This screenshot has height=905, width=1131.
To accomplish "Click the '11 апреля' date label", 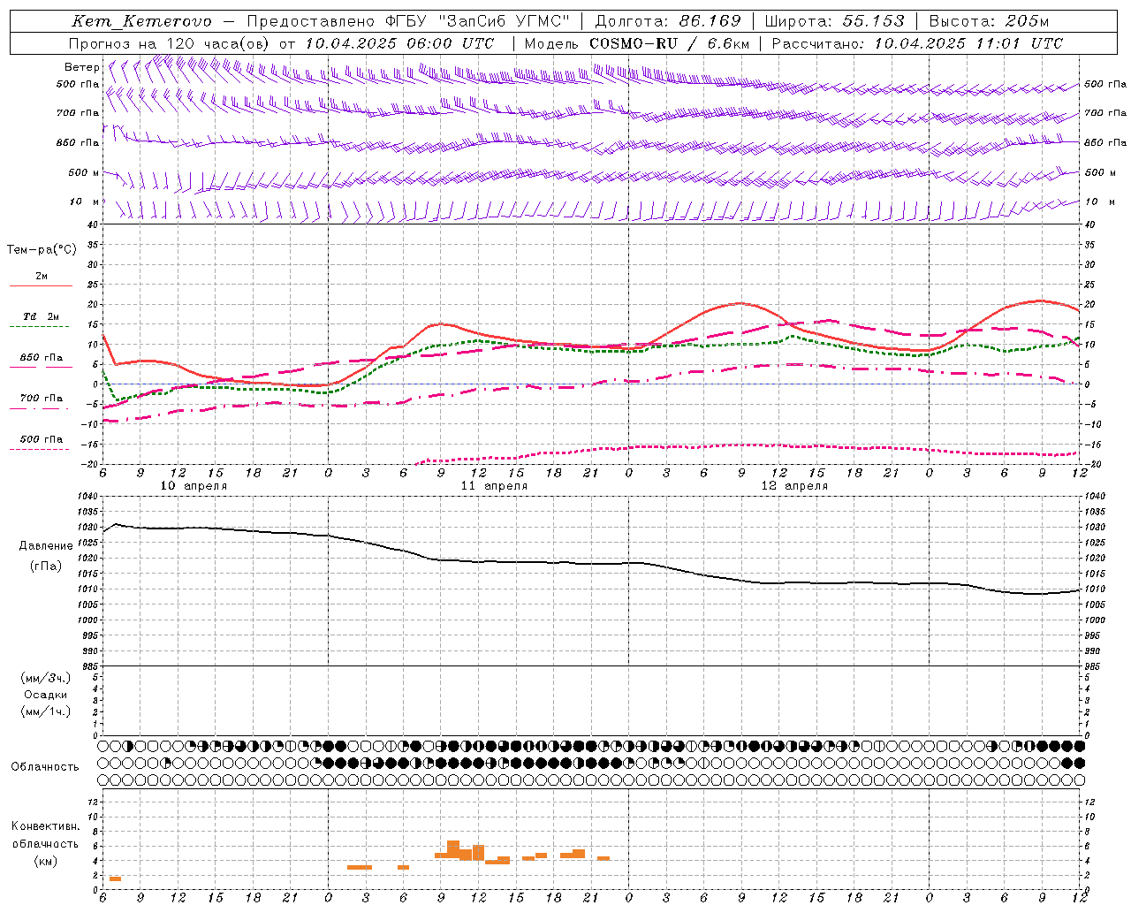I will click(x=494, y=486).
